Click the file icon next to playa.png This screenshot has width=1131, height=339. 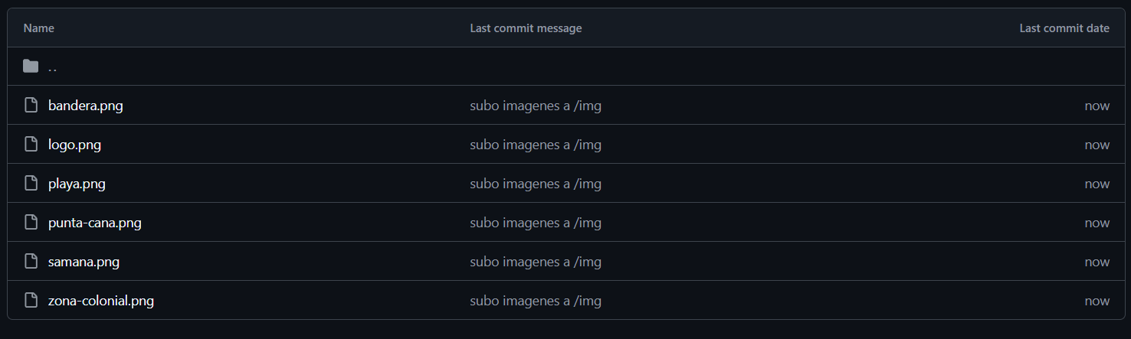pos(31,184)
